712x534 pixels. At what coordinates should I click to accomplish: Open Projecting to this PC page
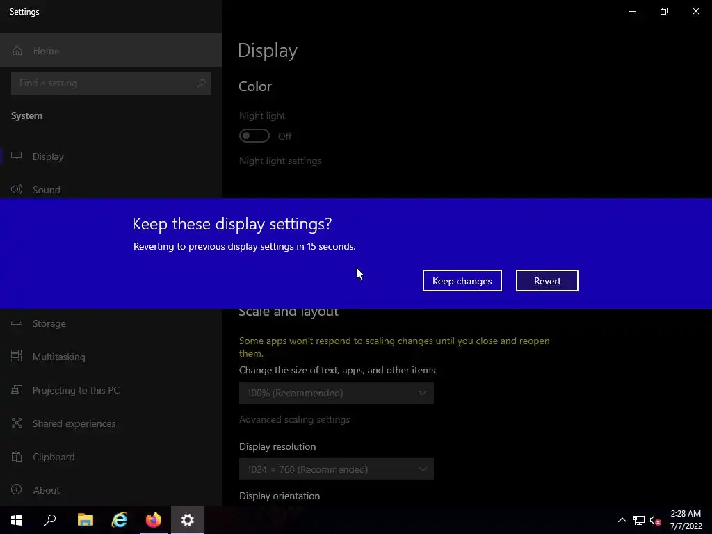click(x=111, y=390)
